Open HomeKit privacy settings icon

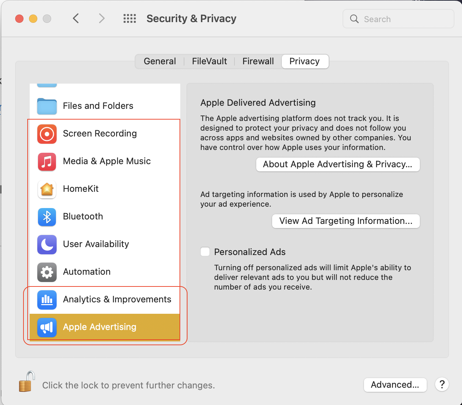point(47,189)
